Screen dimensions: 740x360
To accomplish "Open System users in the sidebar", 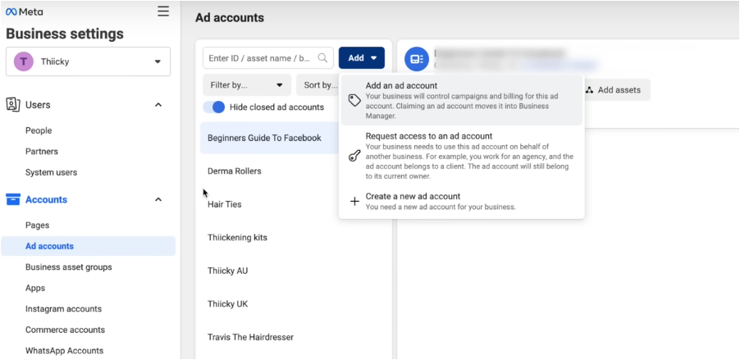I will [x=51, y=173].
